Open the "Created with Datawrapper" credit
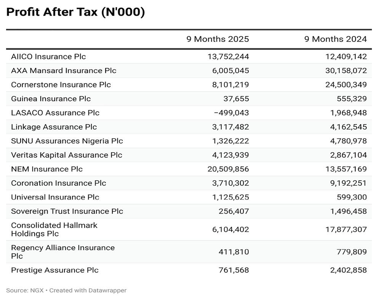This screenshot has height=299, width=378. click(x=88, y=290)
